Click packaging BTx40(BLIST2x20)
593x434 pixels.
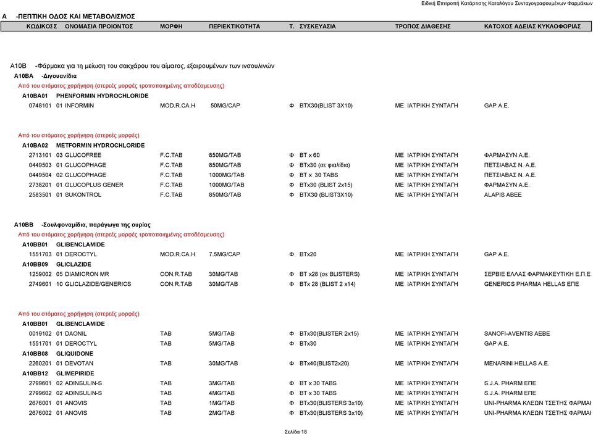point(324,364)
